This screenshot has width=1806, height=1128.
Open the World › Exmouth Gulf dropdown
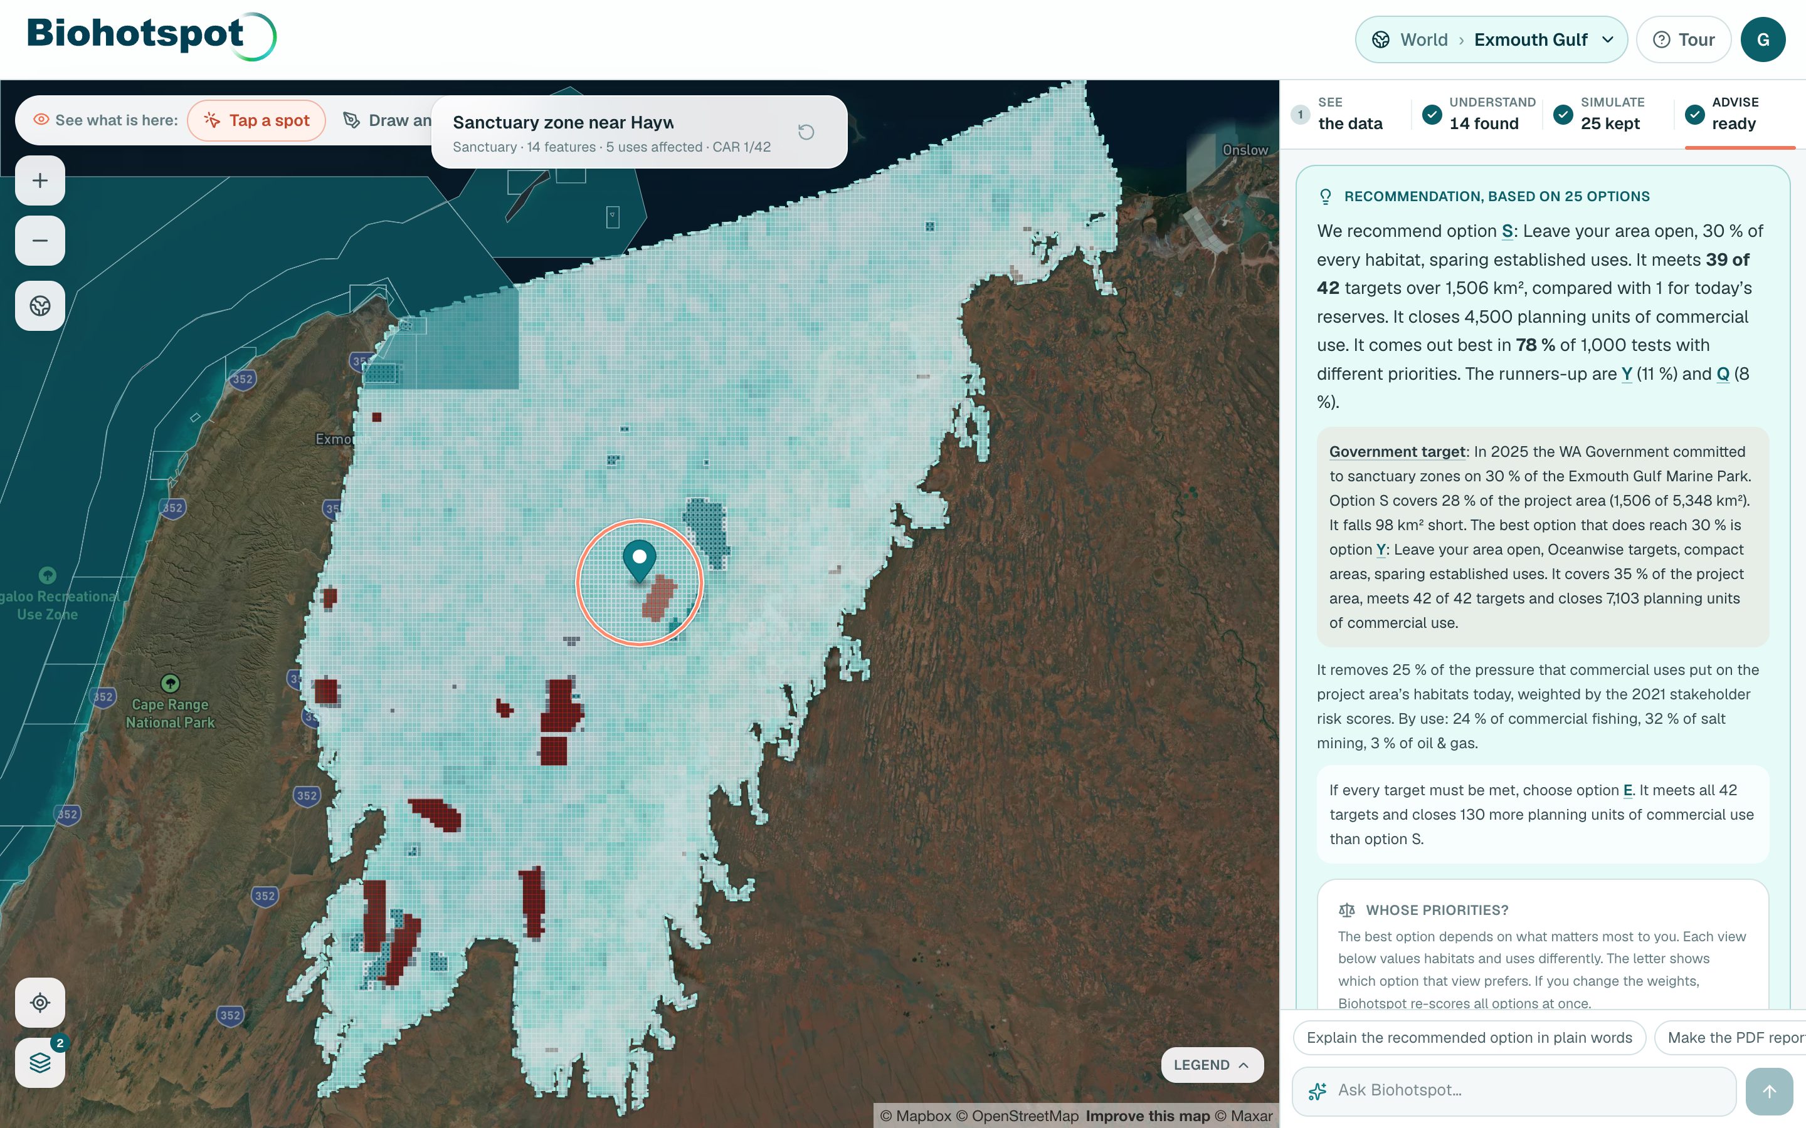click(1491, 39)
